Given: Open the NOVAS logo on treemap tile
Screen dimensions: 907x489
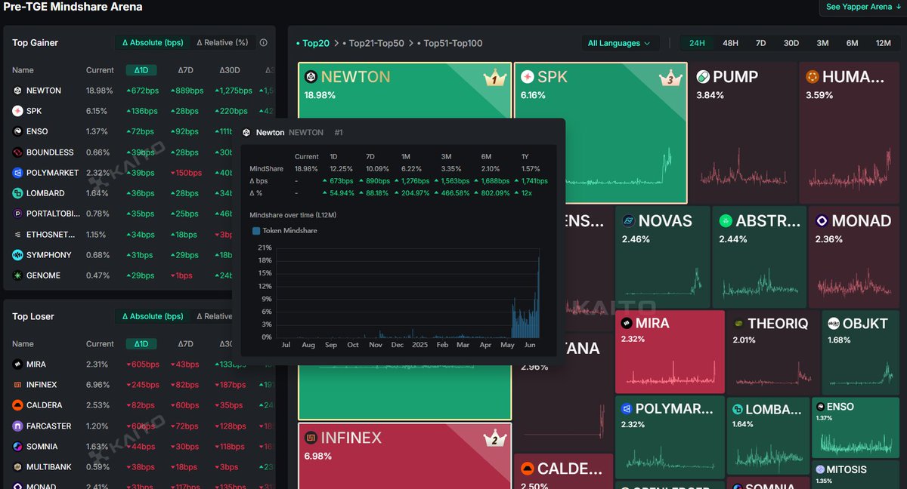Looking at the screenshot, I should (628, 221).
